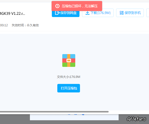
Task: Click the dark gray overlay at bottom left
Action: pyautogui.click(x=15, y=119)
